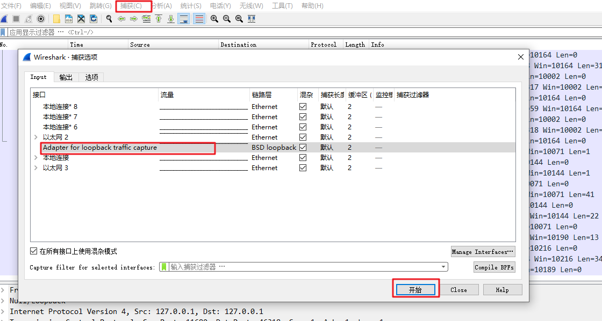
Task: Open the 帮助(H) menu
Action: pyautogui.click(x=312, y=6)
